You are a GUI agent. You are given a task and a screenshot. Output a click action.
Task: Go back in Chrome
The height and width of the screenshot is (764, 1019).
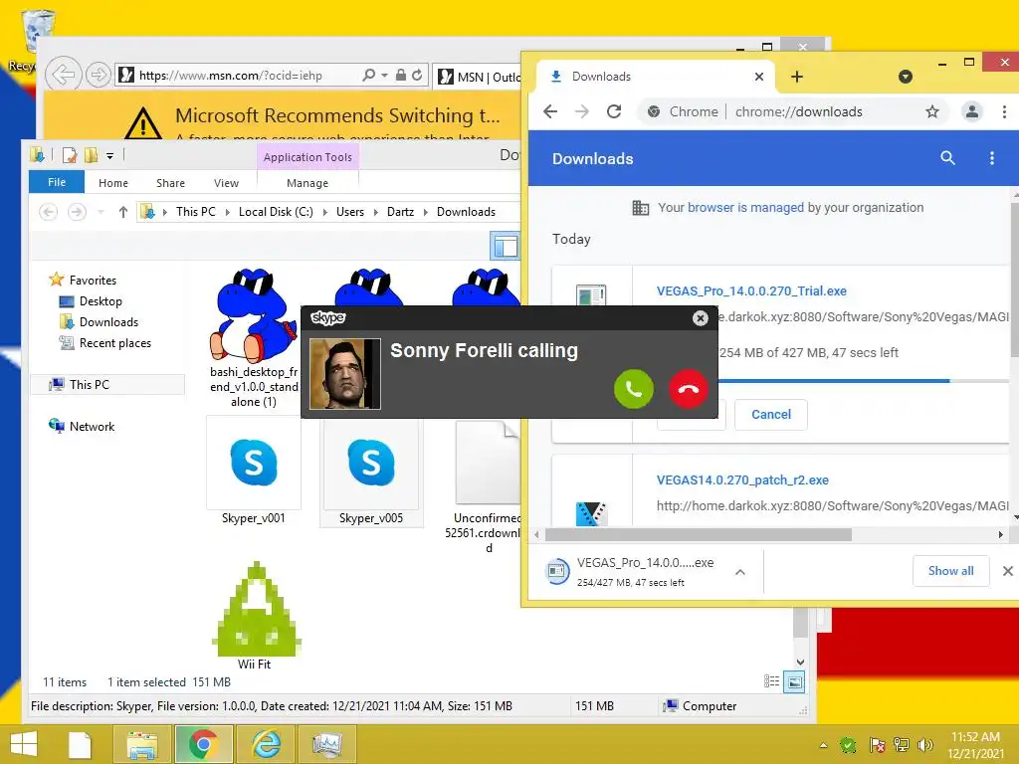click(x=550, y=111)
